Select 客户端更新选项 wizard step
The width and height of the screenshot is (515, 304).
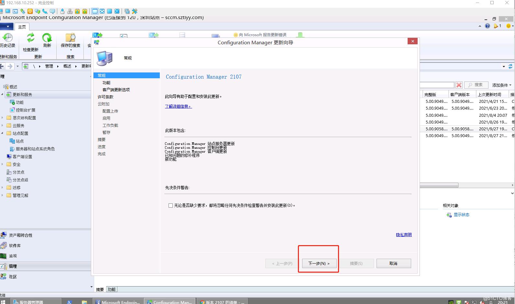116,90
